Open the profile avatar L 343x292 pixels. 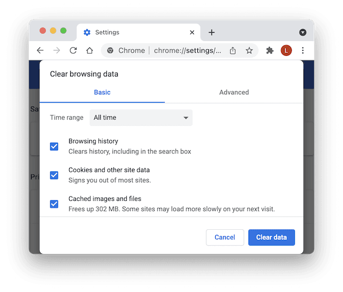pyautogui.click(x=286, y=51)
